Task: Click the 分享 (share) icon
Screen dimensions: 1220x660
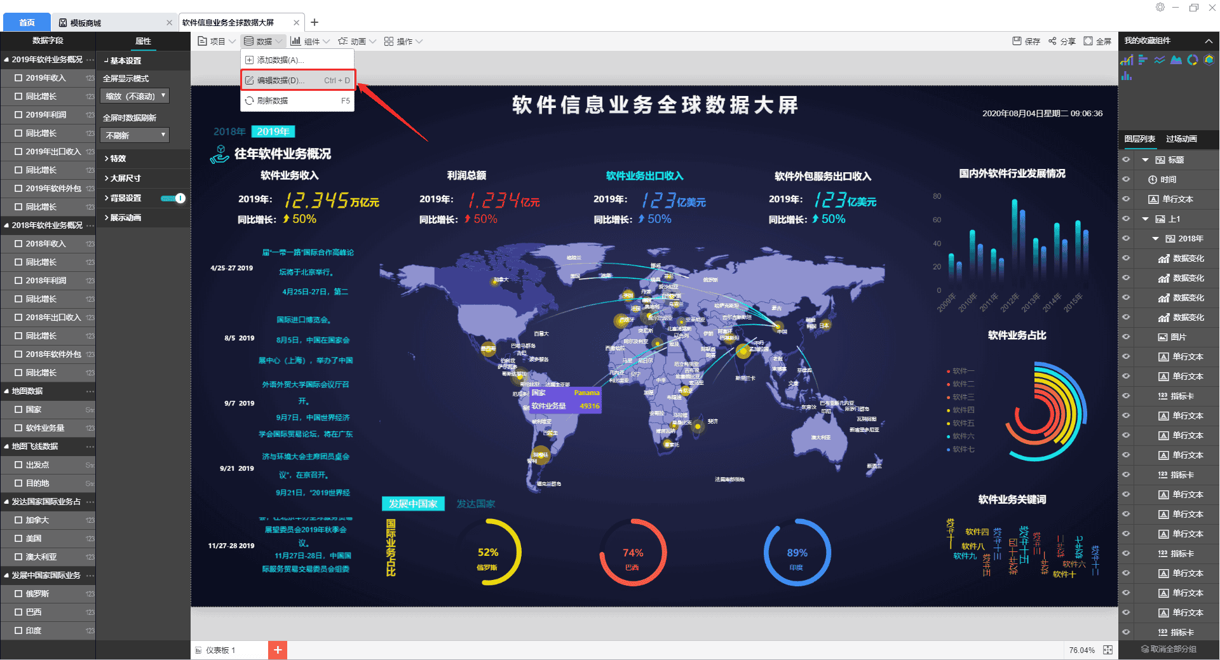Action: (x=1052, y=41)
